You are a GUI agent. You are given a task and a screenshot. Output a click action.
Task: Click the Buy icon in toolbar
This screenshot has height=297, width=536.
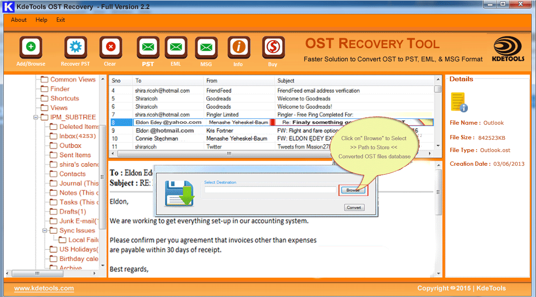[x=273, y=47]
